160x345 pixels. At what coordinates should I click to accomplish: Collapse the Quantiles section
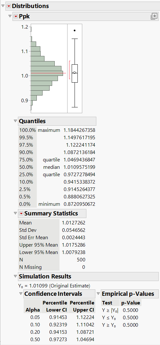15,121
